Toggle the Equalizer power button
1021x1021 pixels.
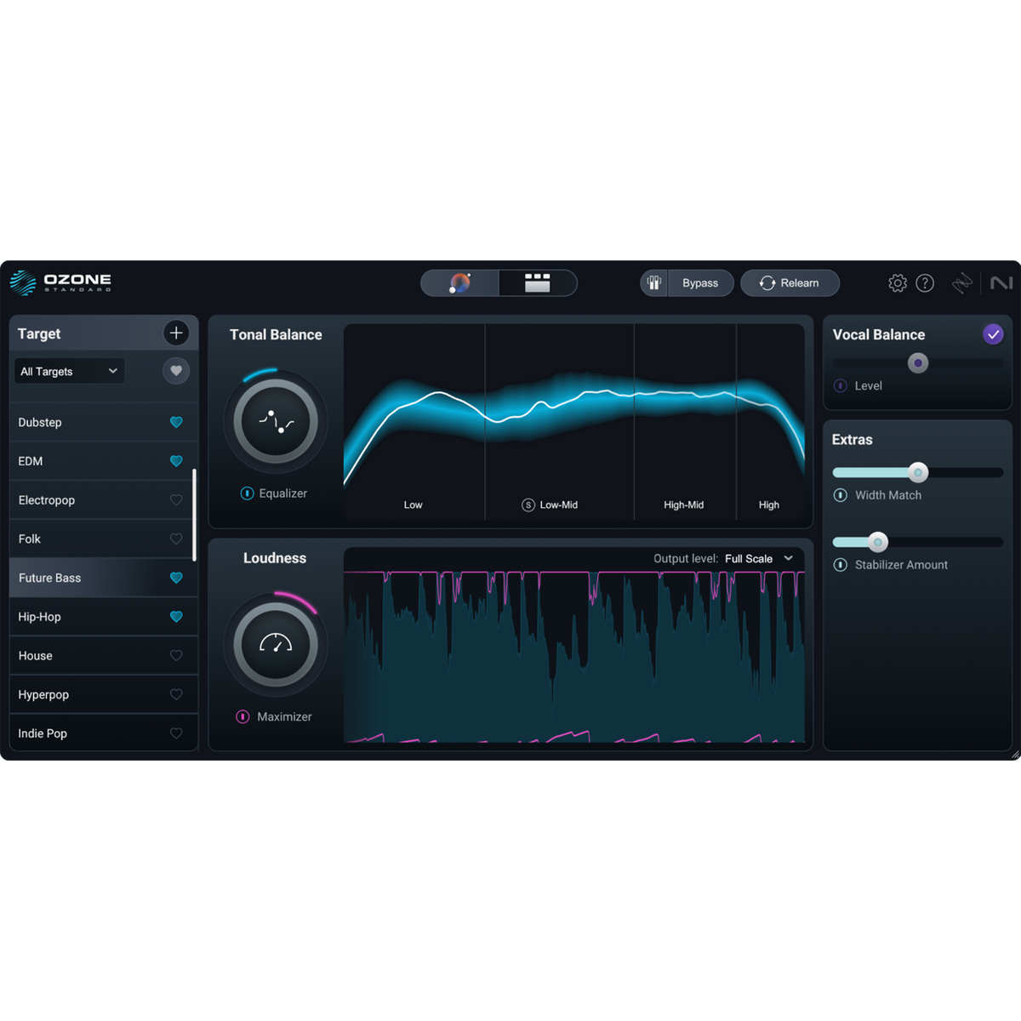(x=247, y=493)
